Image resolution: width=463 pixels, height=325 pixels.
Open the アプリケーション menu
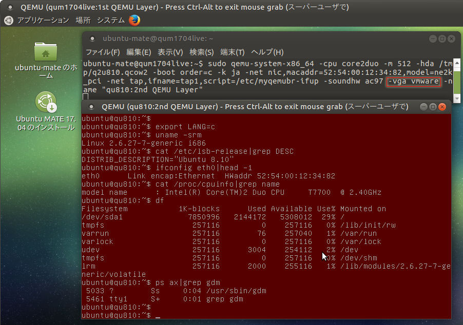pyautogui.click(x=43, y=21)
